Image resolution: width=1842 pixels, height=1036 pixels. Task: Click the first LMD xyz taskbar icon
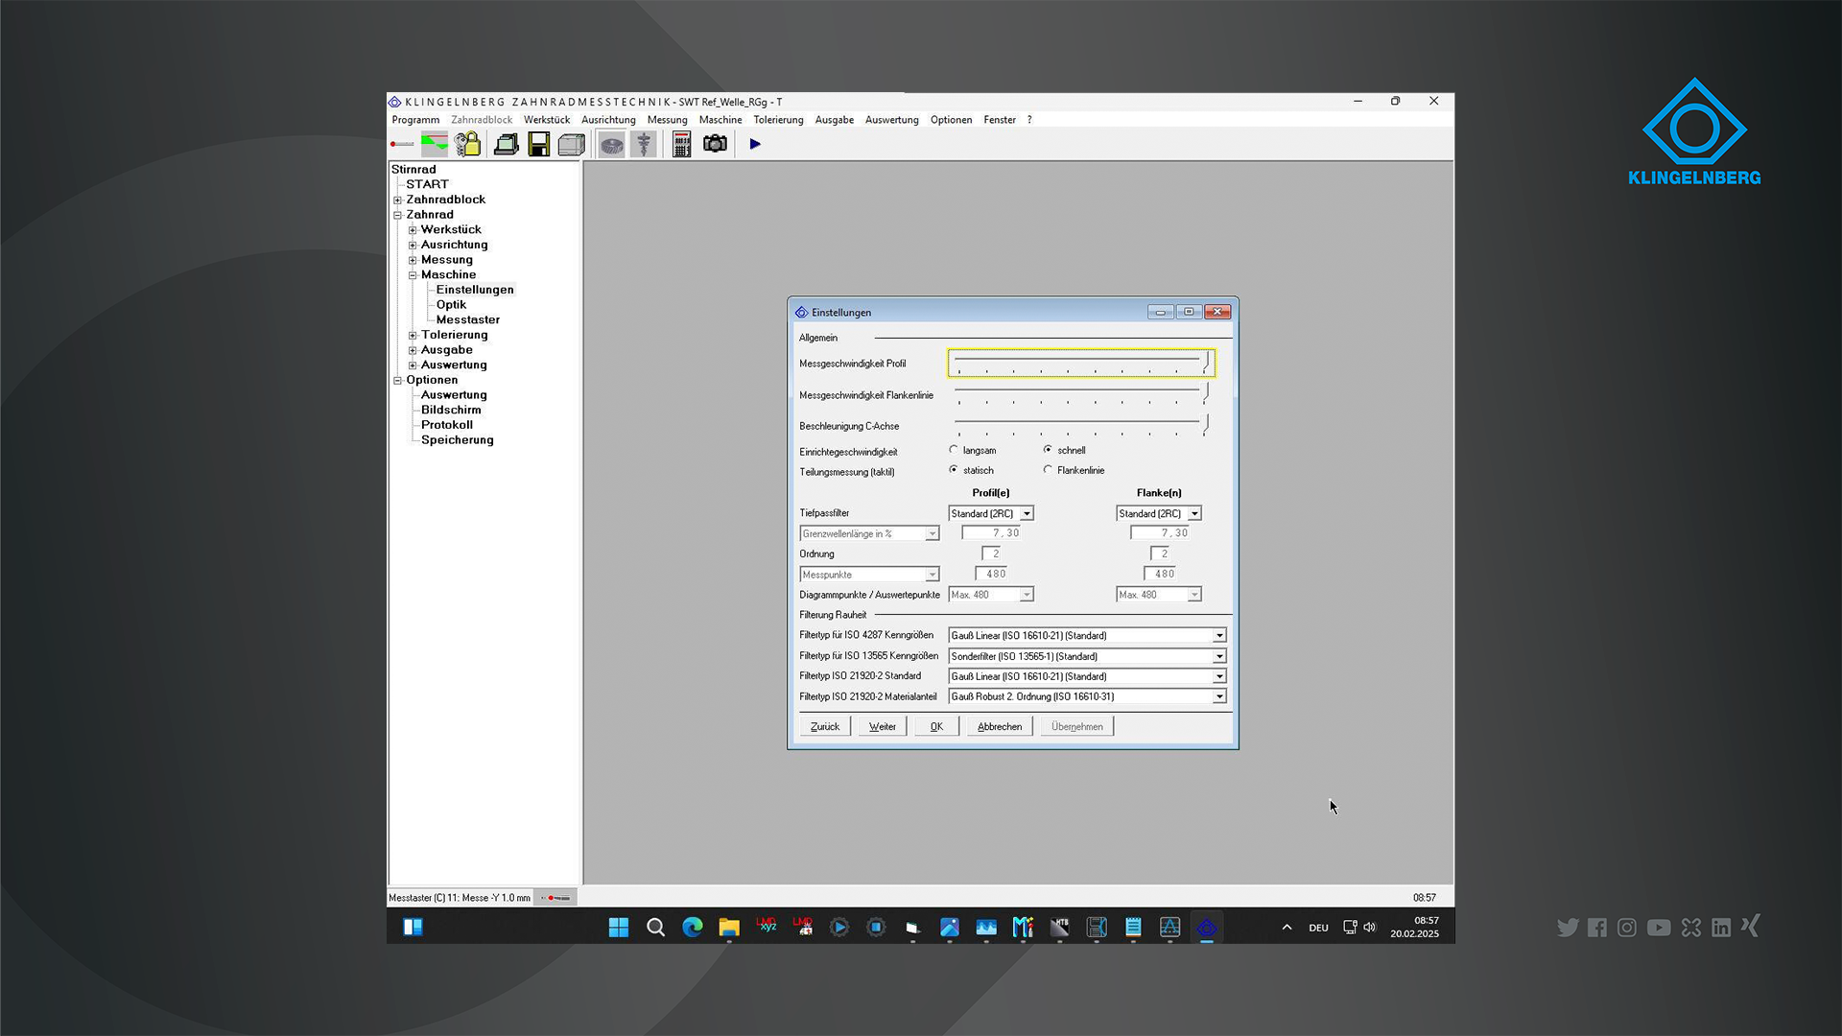coord(767,927)
